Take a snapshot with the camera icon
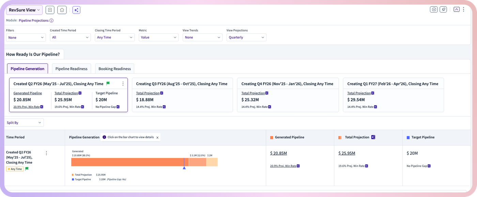 (x=434, y=10)
